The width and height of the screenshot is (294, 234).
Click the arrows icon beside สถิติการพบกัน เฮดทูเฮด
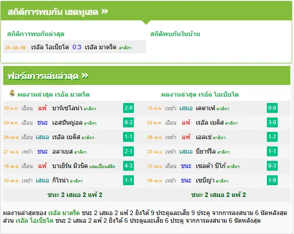[105, 12]
